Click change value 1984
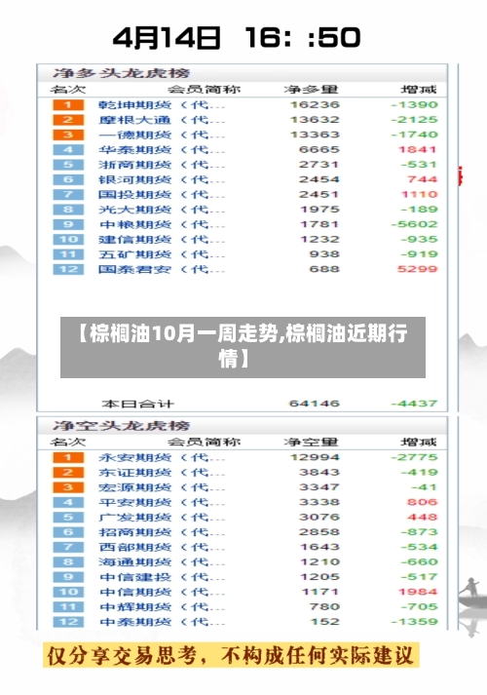This screenshot has height=695, width=487. pyautogui.click(x=418, y=592)
